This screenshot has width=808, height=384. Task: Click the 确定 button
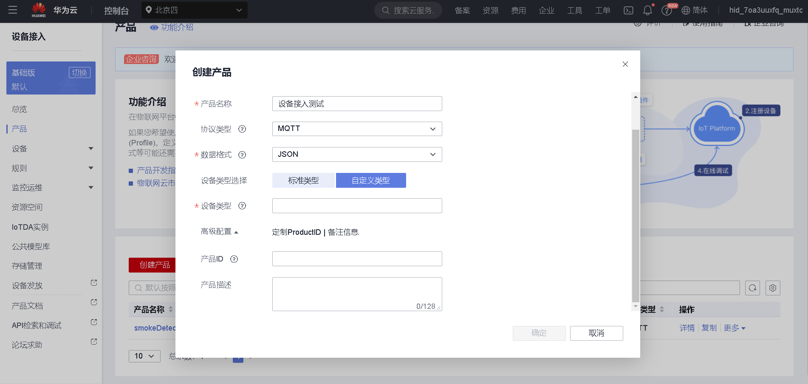[539, 333]
